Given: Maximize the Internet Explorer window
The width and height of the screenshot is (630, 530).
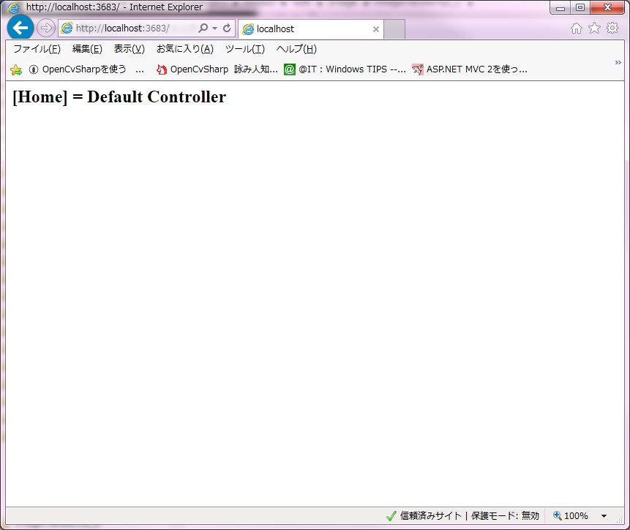Looking at the screenshot, I should (580, 7).
